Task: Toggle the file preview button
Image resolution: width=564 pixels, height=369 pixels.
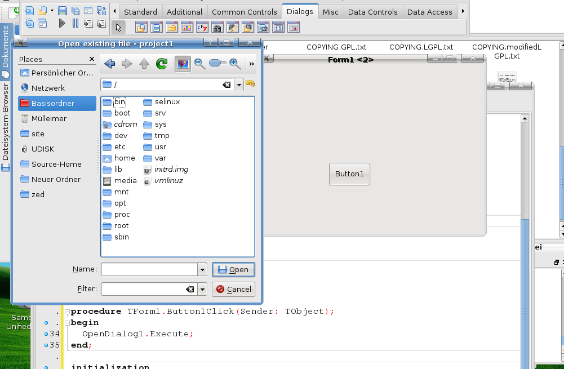Action: click(x=183, y=64)
